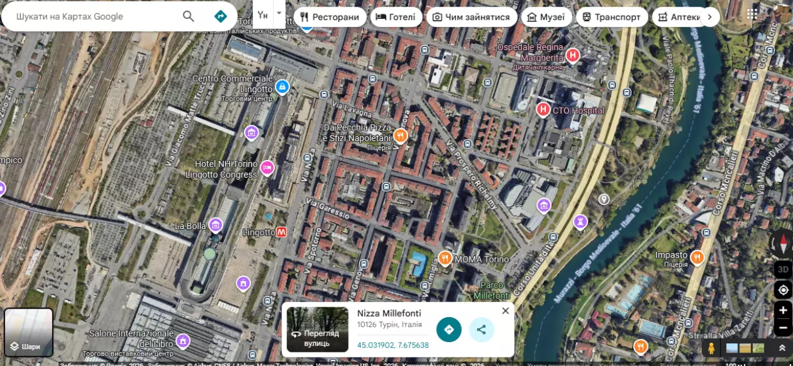Open Street View thumbnail for Nizza Millefonti

(x=318, y=330)
